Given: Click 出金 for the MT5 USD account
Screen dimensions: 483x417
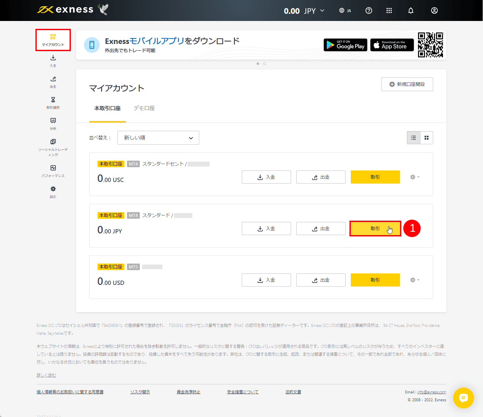Looking at the screenshot, I should [x=321, y=280].
